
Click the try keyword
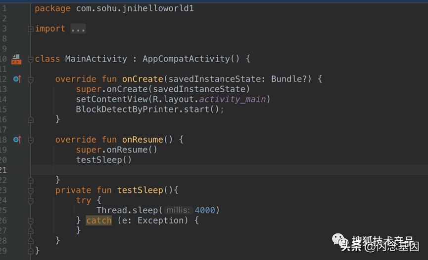click(x=84, y=200)
